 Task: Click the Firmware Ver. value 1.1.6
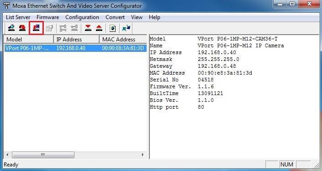206,86
